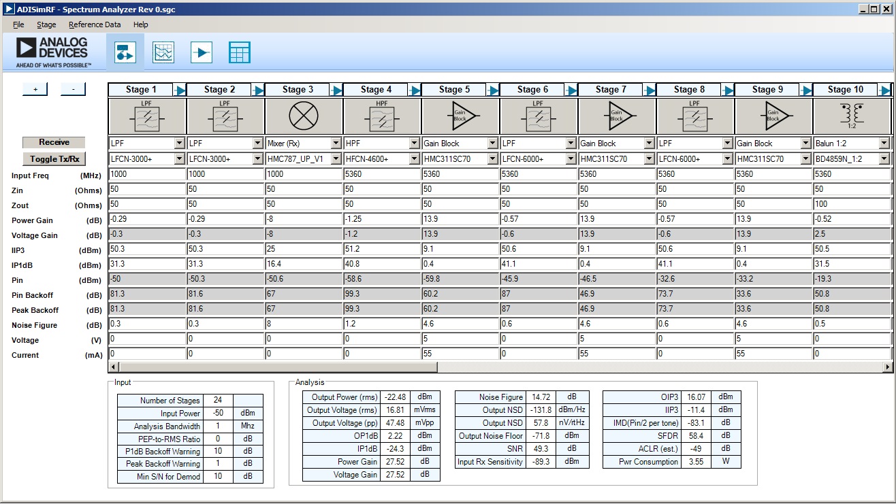Click the run simulation play icon
Screen dimensions: 896x504
click(201, 52)
